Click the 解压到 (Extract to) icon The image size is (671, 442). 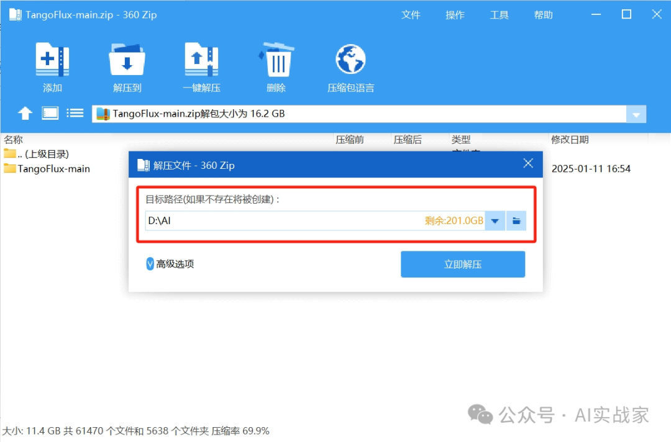(x=127, y=60)
